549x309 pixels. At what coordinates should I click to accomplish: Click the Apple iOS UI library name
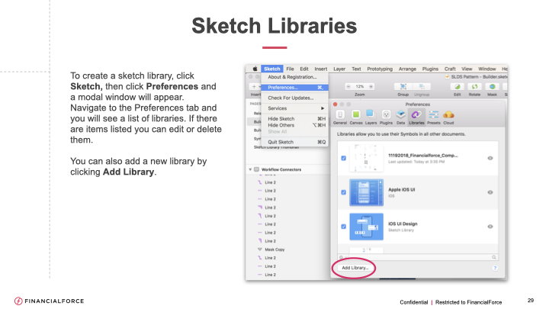pyautogui.click(x=402, y=189)
